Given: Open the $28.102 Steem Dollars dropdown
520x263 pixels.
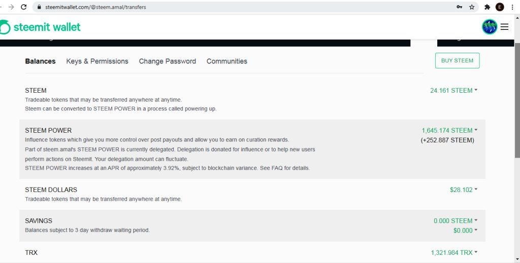Looking at the screenshot, I should [464, 190].
